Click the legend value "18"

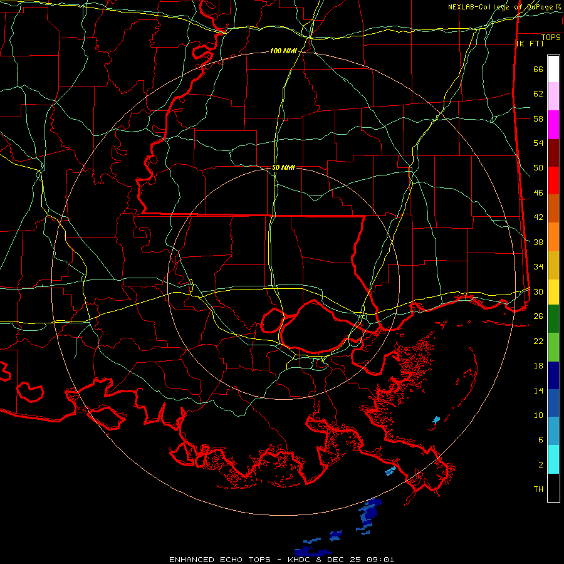pyautogui.click(x=538, y=366)
